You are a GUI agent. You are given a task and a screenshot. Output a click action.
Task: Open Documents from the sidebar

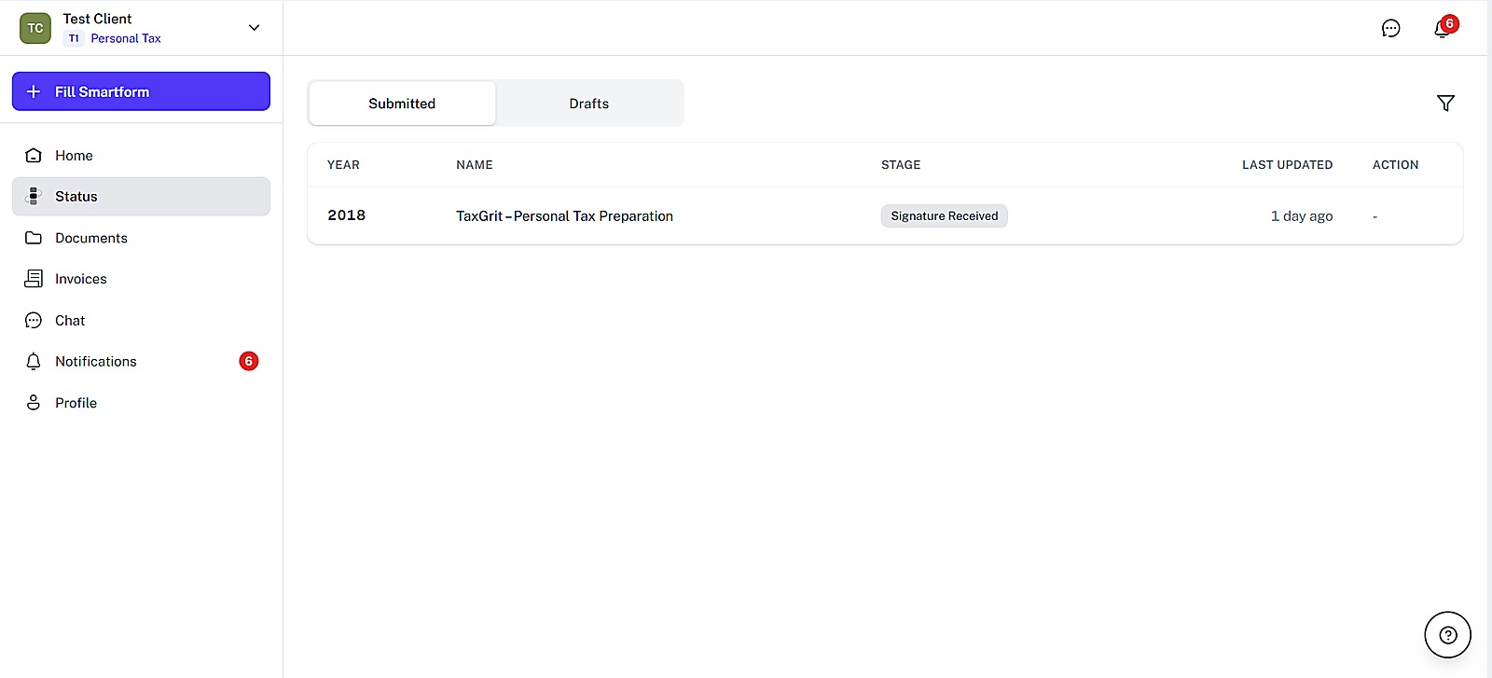pyautogui.click(x=141, y=238)
